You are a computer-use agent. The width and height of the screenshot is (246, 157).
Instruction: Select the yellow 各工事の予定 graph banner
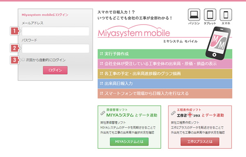(165, 73)
